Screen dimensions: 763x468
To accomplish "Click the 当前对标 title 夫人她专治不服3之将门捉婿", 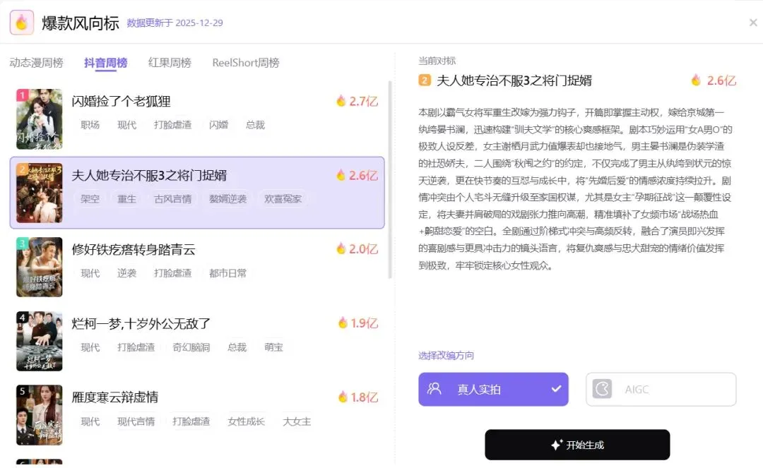I will click(x=514, y=80).
